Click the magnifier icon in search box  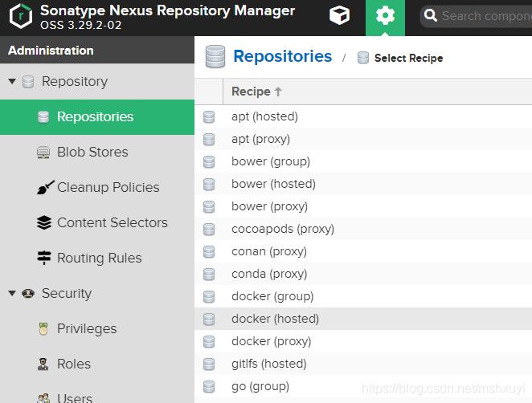431,15
